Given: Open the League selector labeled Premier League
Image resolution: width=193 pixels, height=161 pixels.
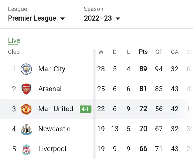Looking at the screenshot, I should [x=36, y=18].
